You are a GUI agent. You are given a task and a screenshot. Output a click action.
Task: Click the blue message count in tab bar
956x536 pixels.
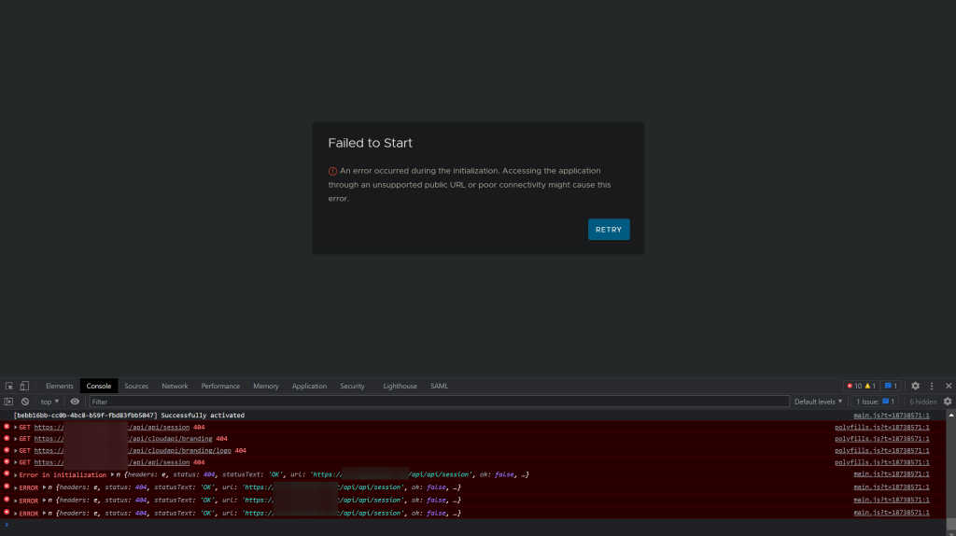click(891, 386)
